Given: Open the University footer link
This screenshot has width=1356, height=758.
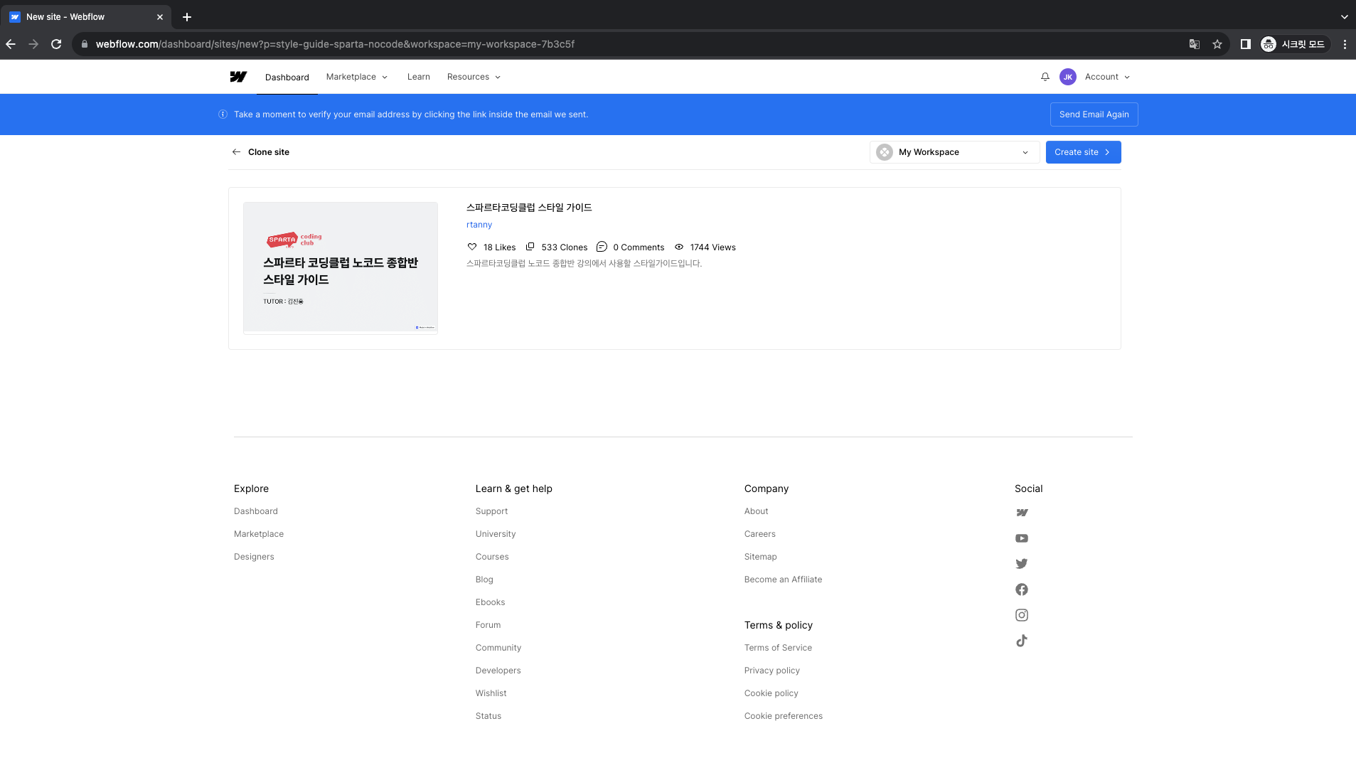Looking at the screenshot, I should click(x=496, y=534).
